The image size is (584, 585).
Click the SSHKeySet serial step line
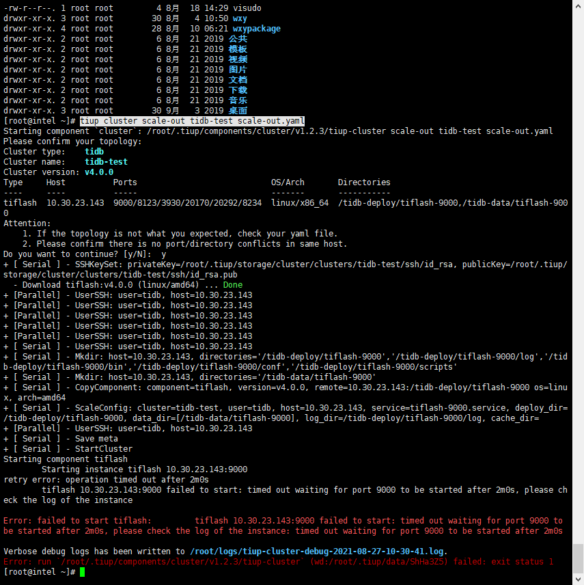(286, 269)
